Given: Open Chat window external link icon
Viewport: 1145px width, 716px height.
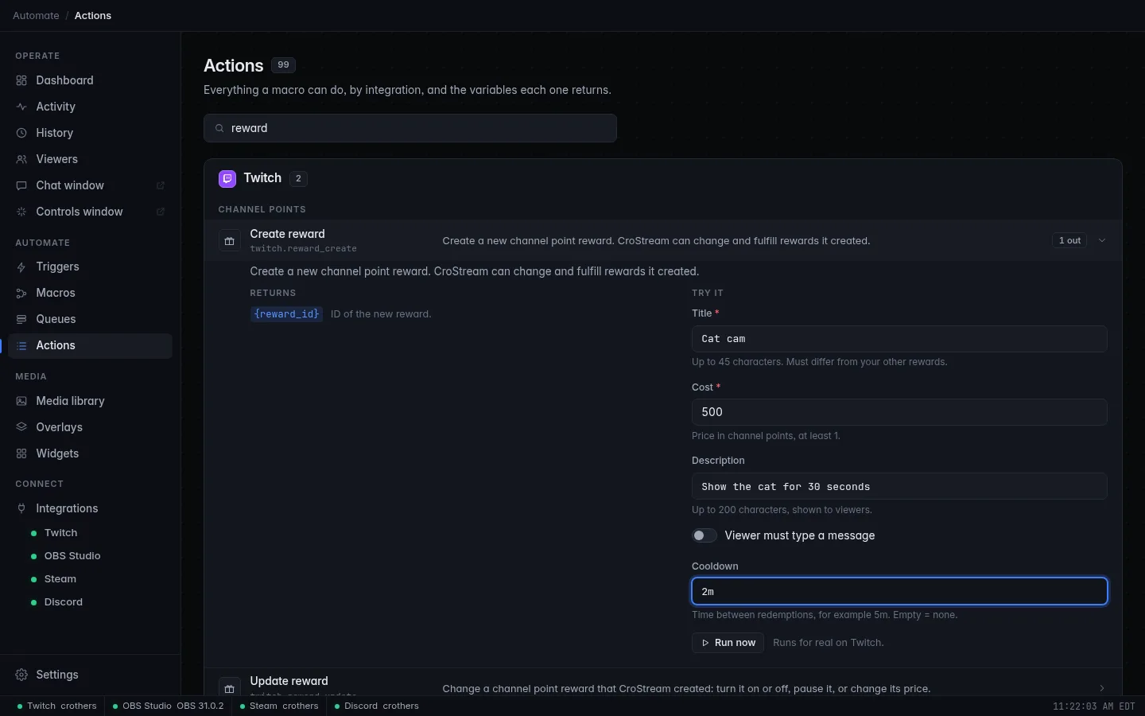Looking at the screenshot, I should pyautogui.click(x=161, y=185).
